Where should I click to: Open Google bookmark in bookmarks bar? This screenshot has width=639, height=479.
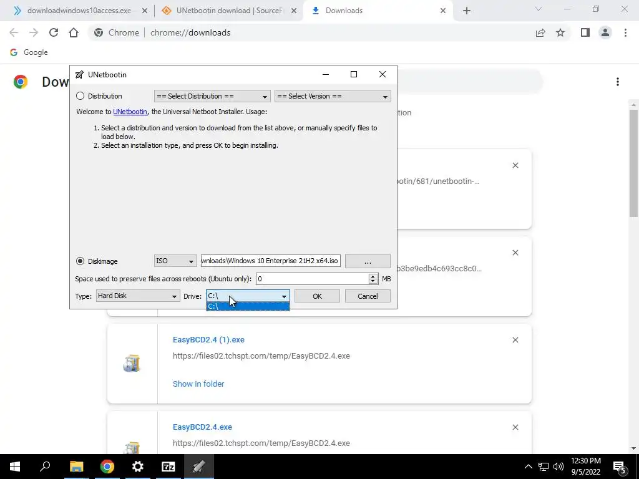click(29, 52)
